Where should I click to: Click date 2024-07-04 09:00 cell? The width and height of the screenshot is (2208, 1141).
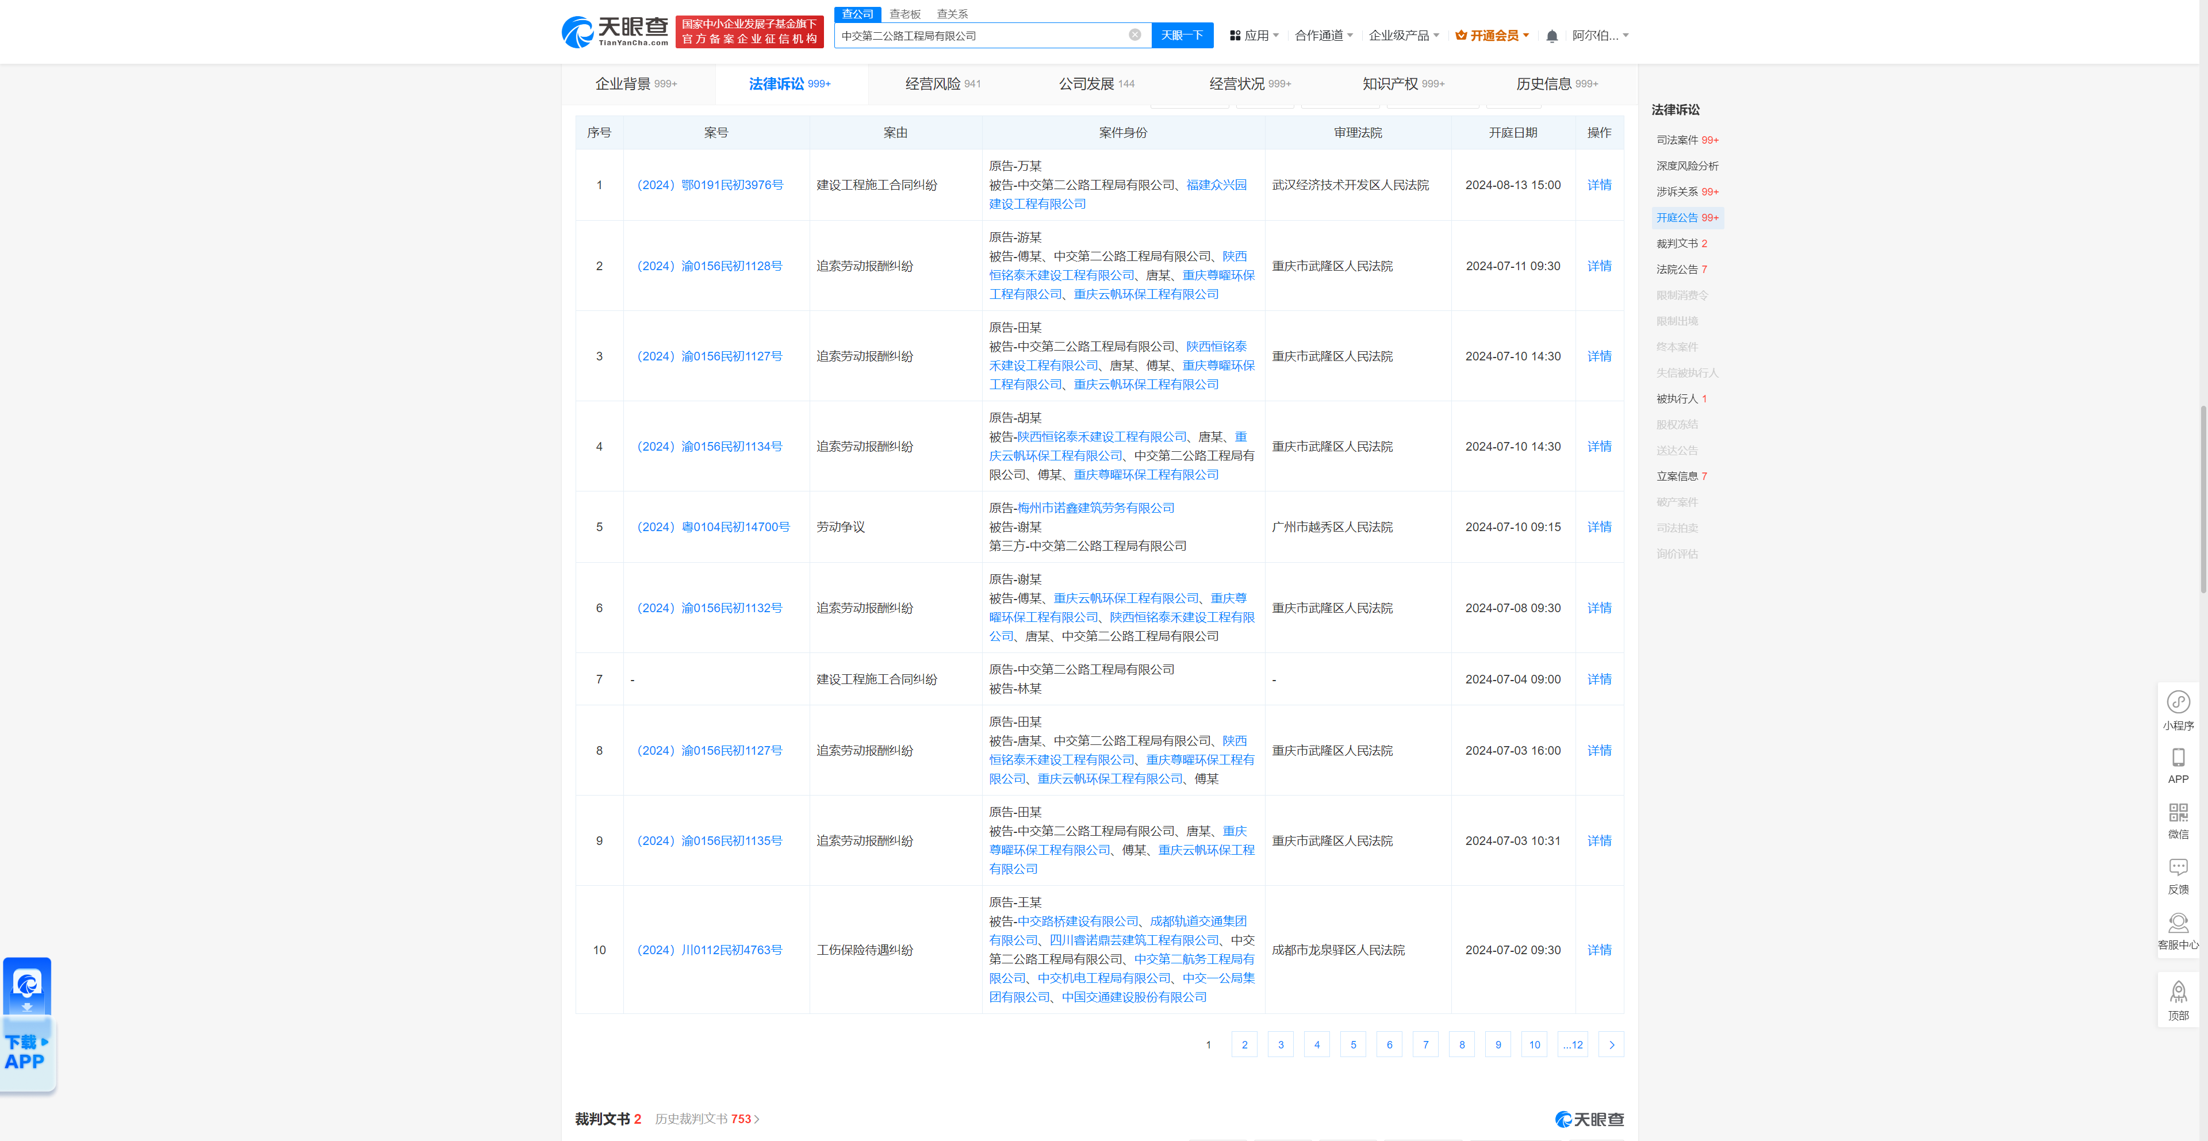(x=1512, y=679)
